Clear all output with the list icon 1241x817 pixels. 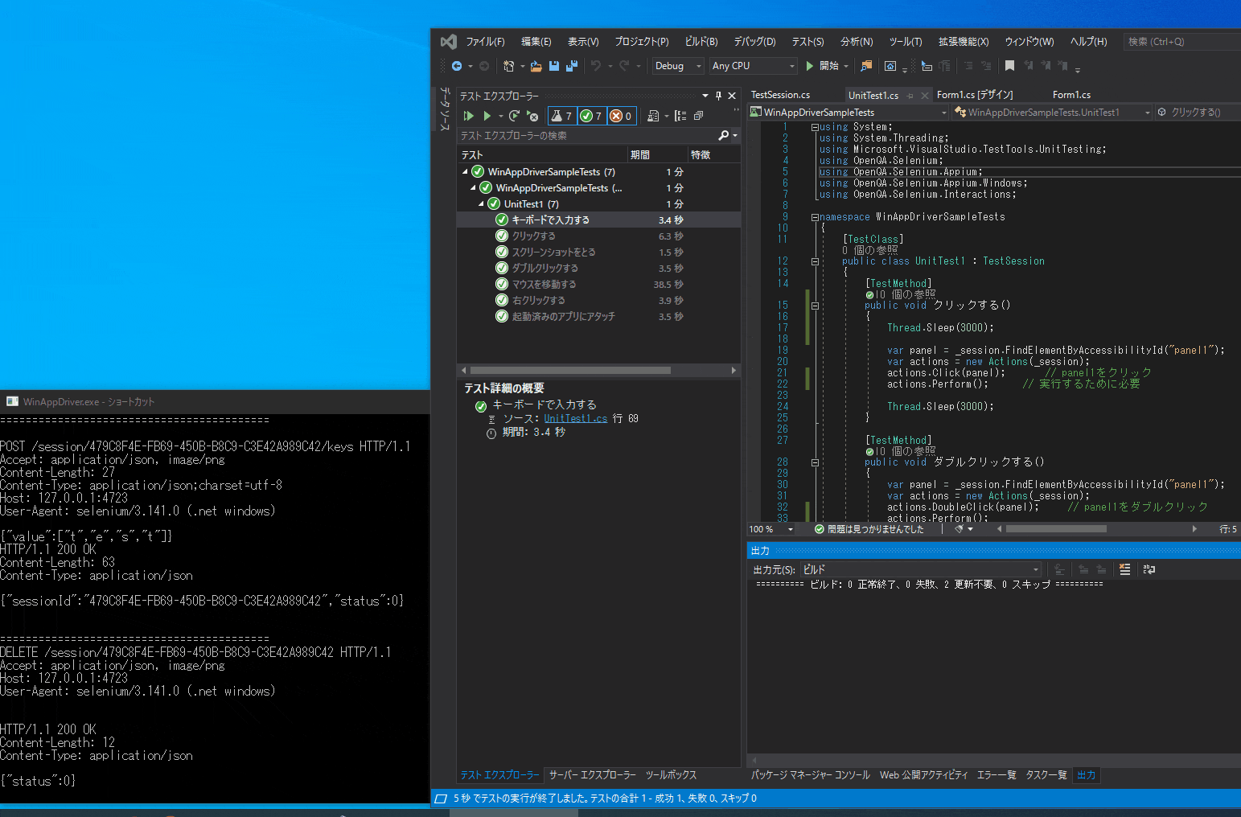pos(1124,569)
